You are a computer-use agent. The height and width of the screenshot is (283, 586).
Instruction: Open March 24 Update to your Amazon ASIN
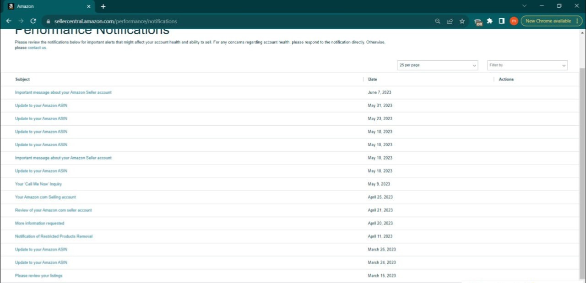[x=41, y=262]
